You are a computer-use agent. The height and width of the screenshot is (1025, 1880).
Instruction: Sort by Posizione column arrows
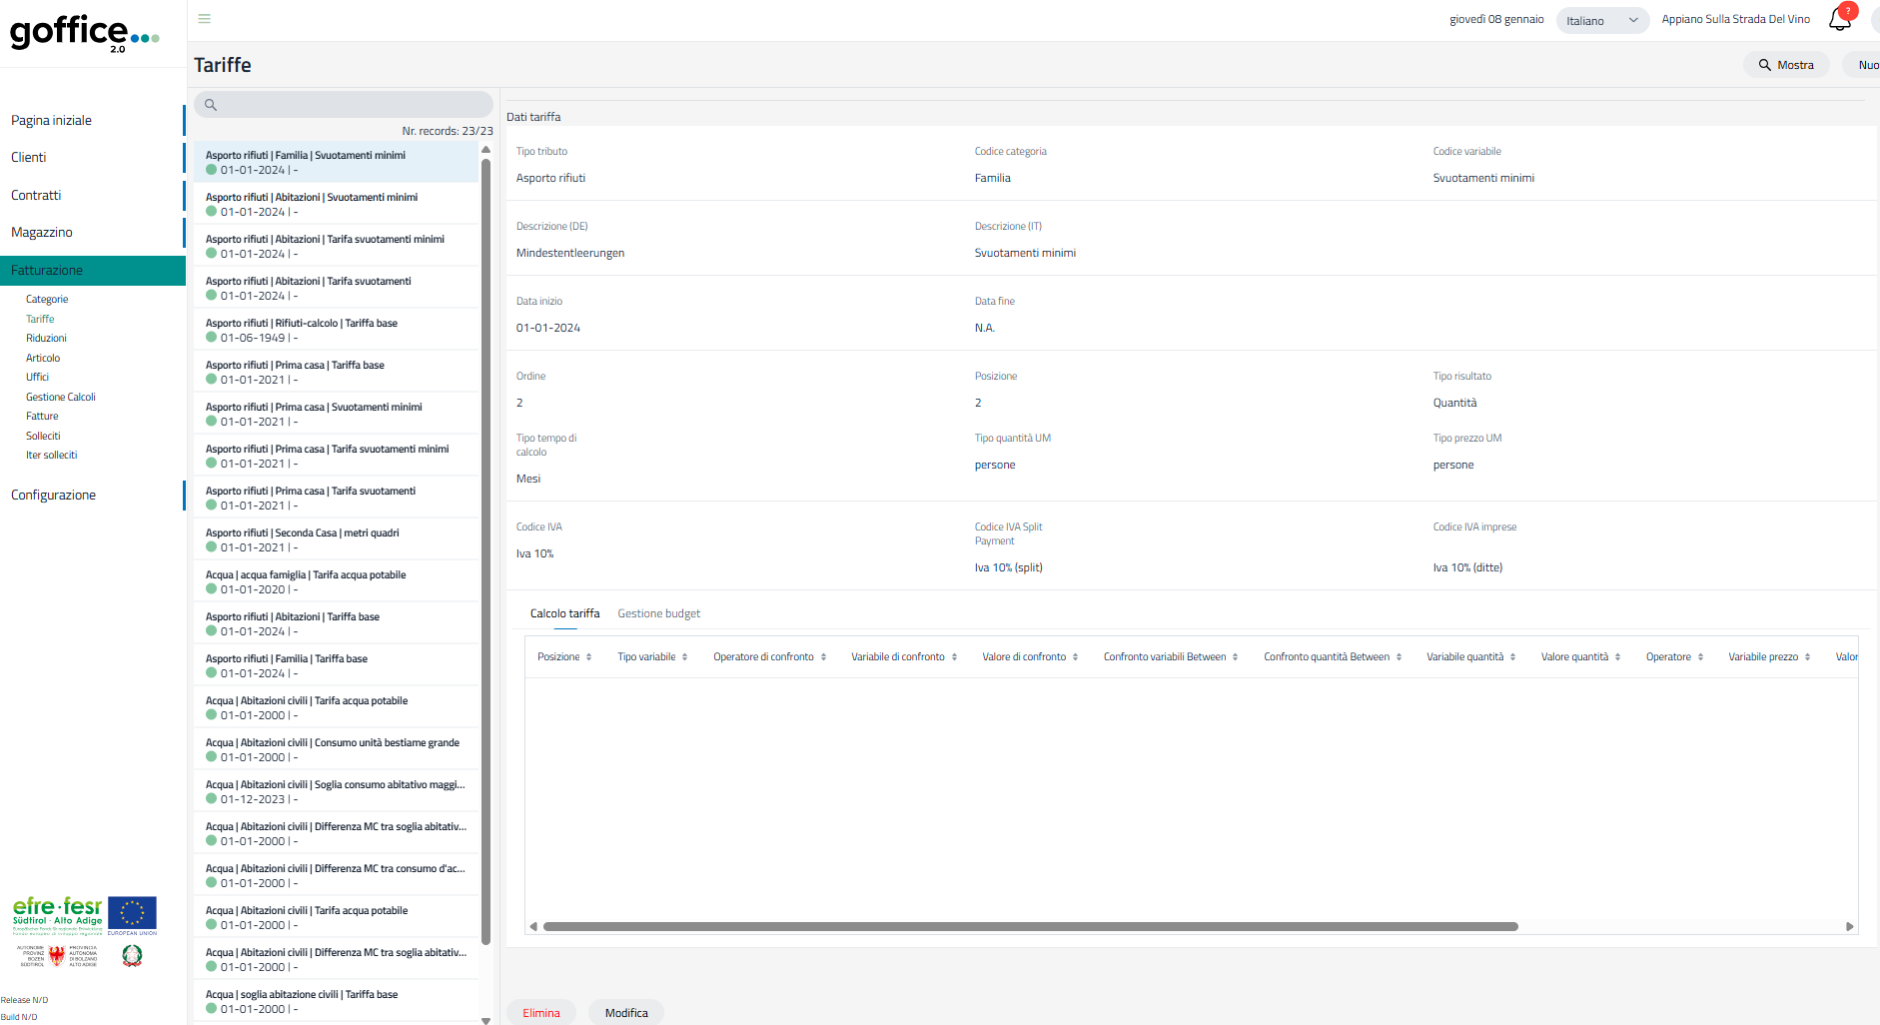[x=588, y=657]
